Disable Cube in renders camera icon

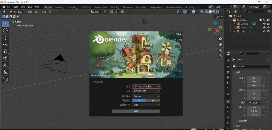click(x=268, y=27)
